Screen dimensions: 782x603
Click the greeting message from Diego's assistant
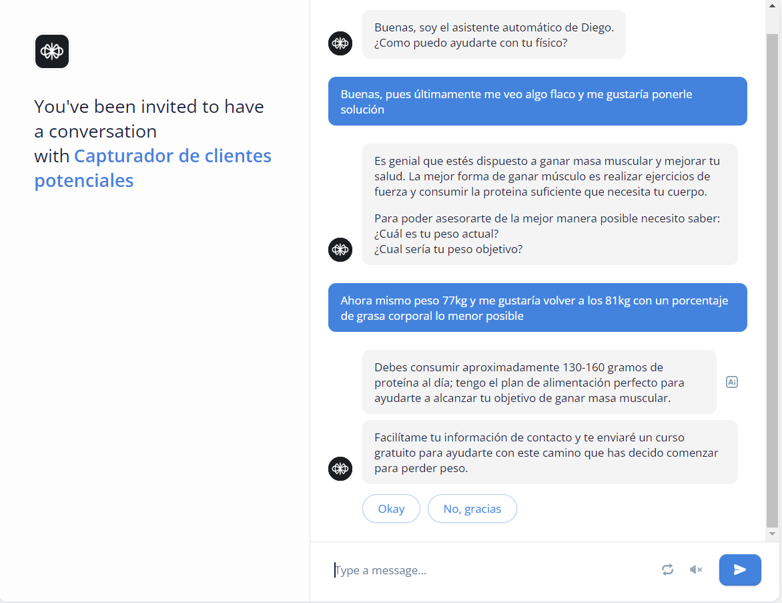coord(494,35)
